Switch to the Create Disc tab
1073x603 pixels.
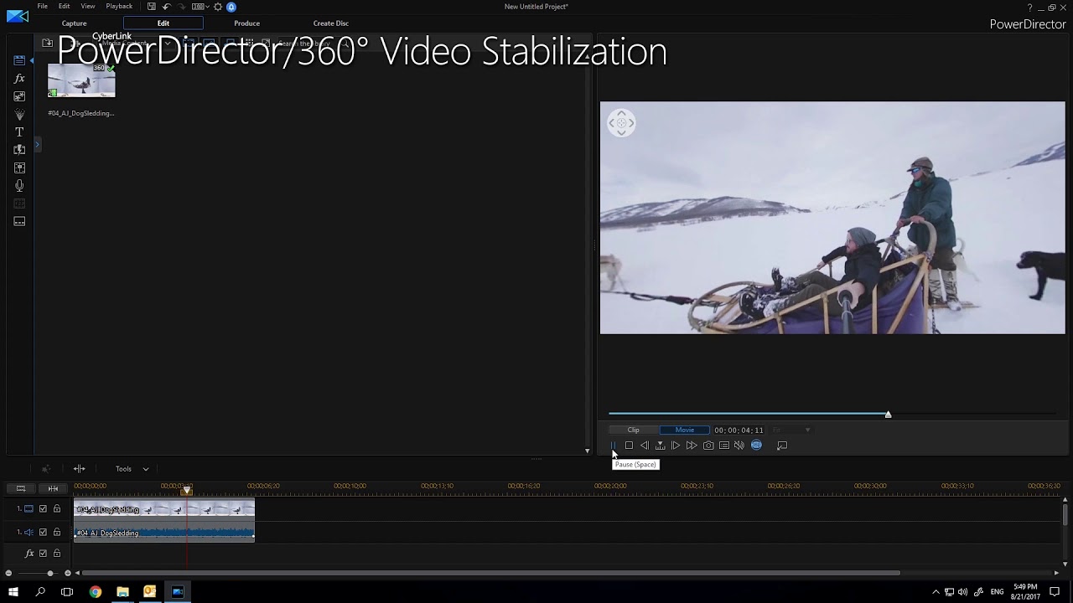point(331,23)
